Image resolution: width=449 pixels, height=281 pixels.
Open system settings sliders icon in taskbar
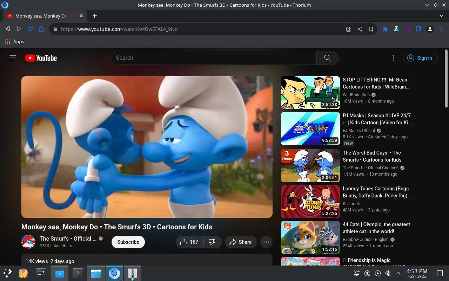point(41,273)
